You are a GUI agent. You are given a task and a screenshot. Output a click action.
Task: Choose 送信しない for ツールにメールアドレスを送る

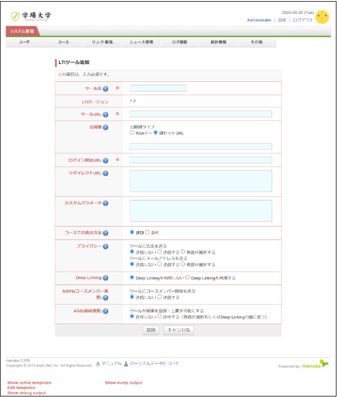(132, 264)
